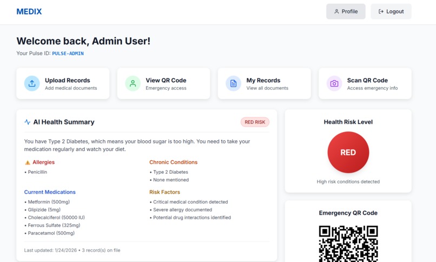Click the Penicillin allergy entry
This screenshot has height=262, width=436.
coord(37,172)
